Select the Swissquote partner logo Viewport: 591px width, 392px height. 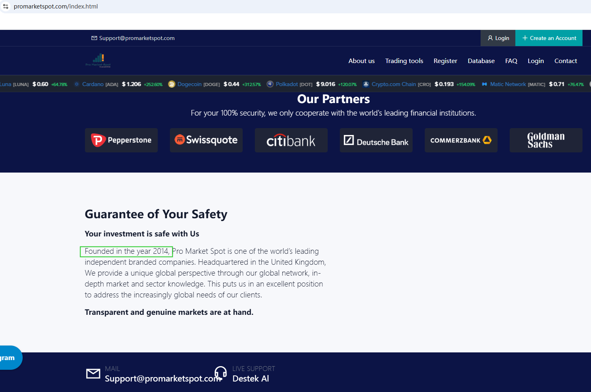point(206,140)
